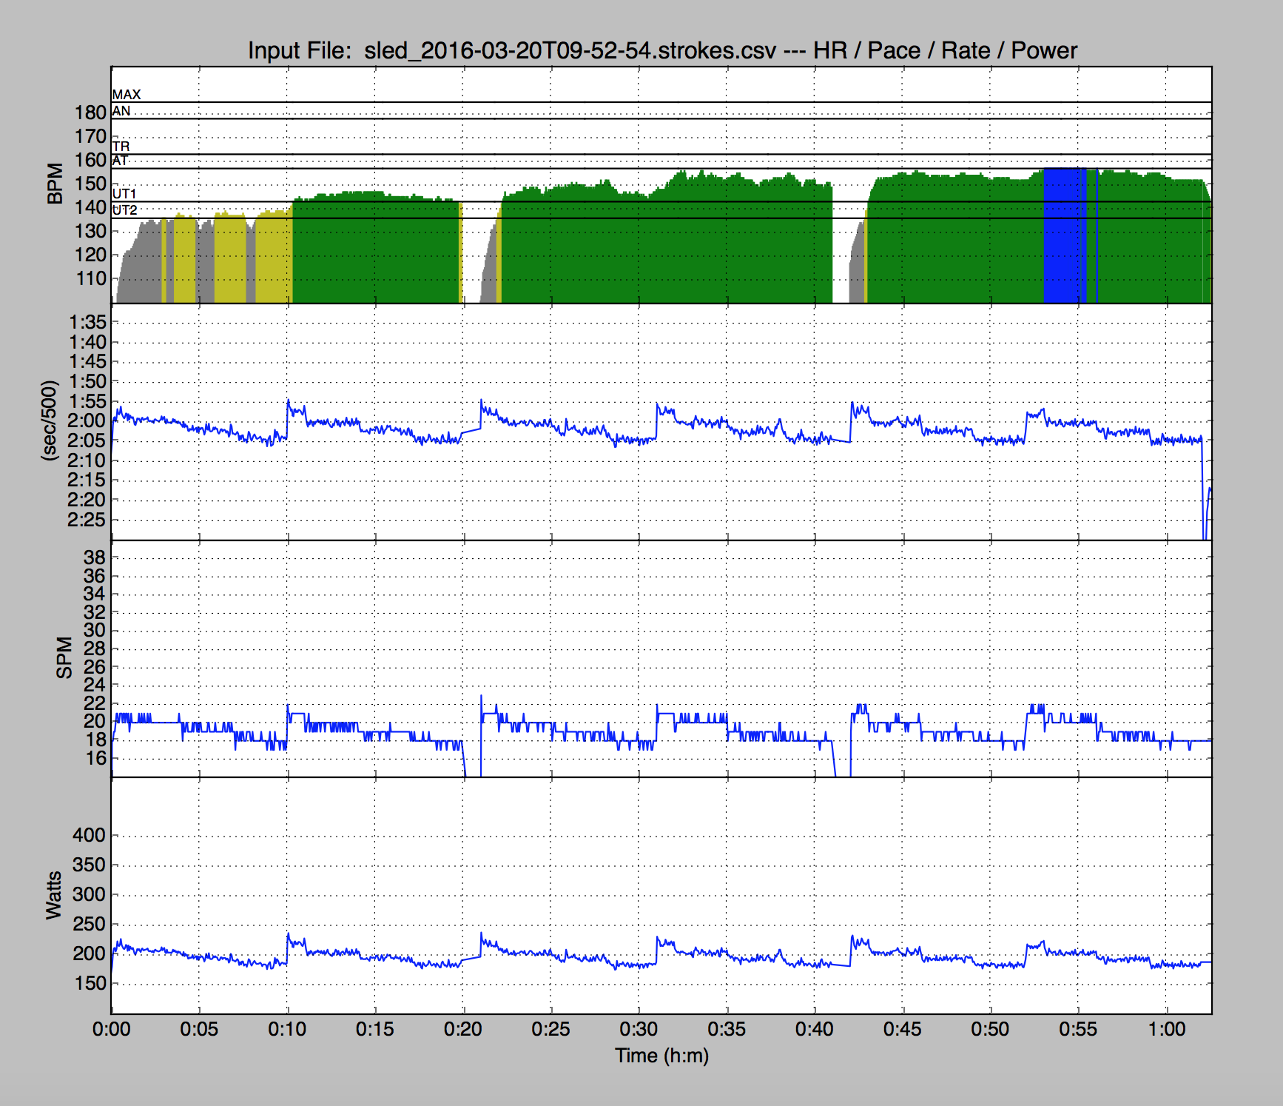Click the 0:30 time tick label
This screenshot has height=1106, width=1283.
[x=638, y=1029]
